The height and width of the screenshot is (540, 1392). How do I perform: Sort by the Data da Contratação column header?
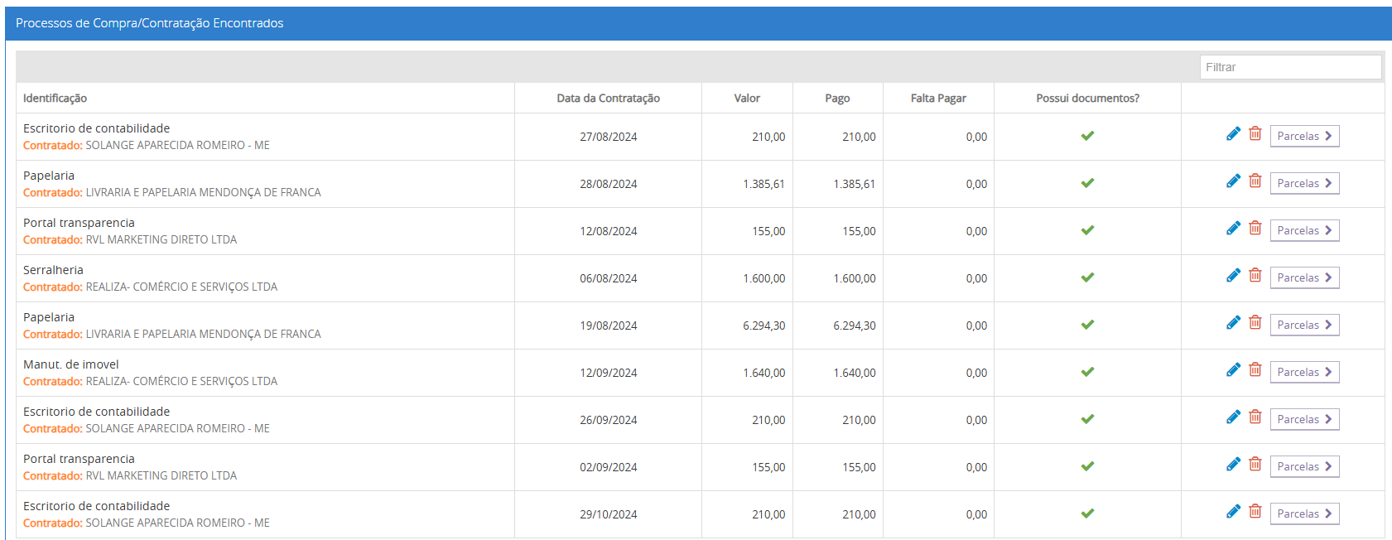608,98
